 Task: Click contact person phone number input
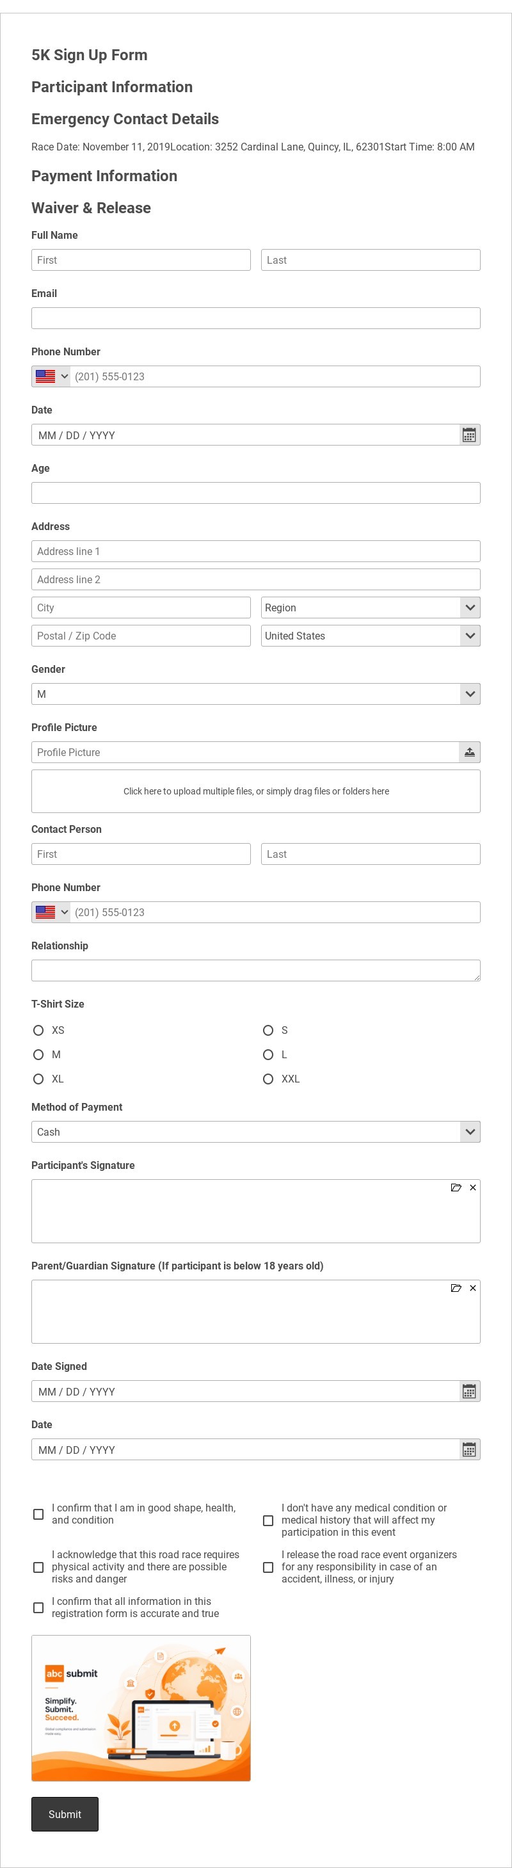pyautogui.click(x=276, y=912)
